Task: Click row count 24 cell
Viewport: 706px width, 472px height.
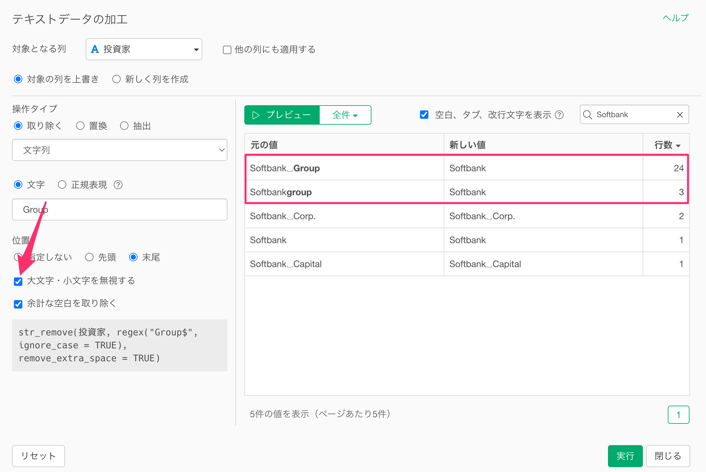Action: pos(666,168)
